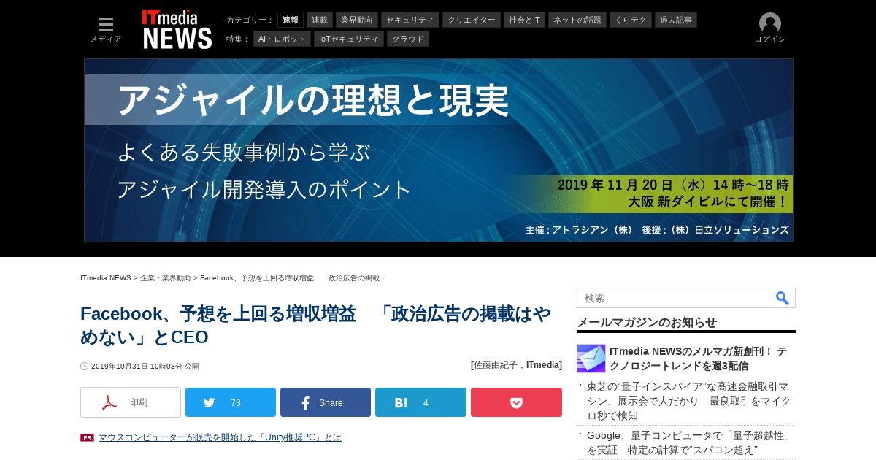Image resolution: width=876 pixels, height=460 pixels.
Task: Open the セキュリティ category
Action: 410,20
